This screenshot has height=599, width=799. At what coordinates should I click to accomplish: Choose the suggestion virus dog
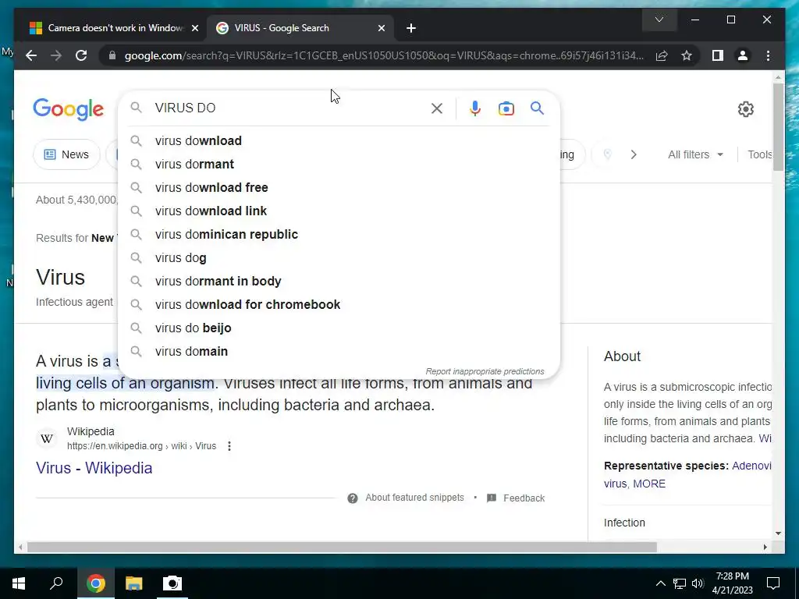[x=339, y=257]
